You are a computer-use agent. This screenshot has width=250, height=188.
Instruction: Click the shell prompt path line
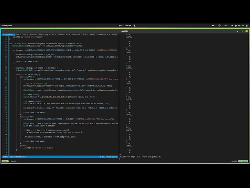[x=140, y=157]
